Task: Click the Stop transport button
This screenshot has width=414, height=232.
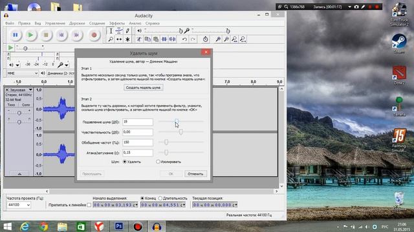Action: pyautogui.click(x=46, y=35)
